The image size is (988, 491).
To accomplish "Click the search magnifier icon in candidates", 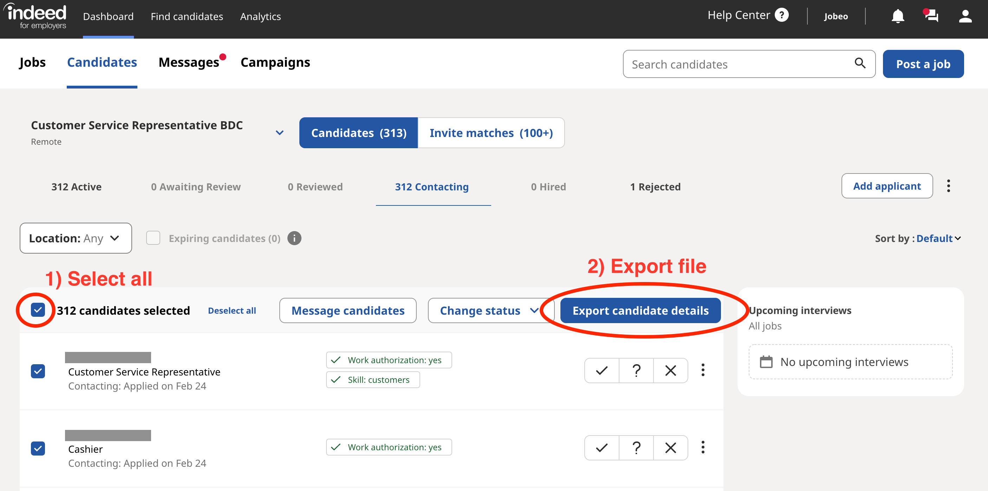I will pos(859,64).
